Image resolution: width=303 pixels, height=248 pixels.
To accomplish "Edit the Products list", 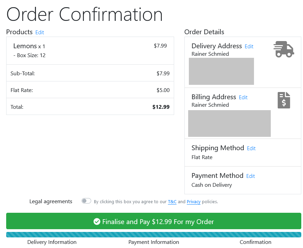I will click(x=40, y=32).
